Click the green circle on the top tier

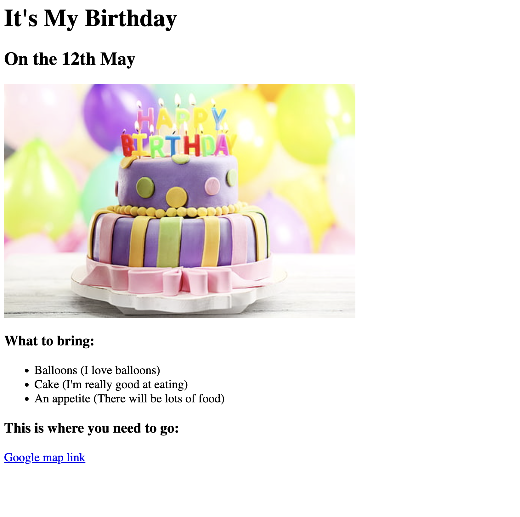[x=145, y=186]
